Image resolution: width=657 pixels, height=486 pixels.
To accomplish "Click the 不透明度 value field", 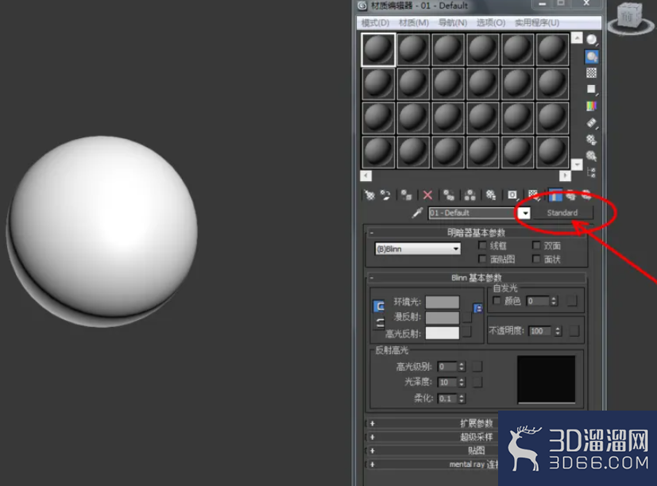I will (541, 331).
